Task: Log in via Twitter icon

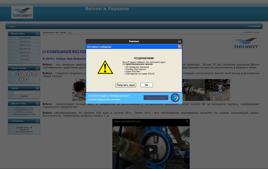Action: coord(27,80)
